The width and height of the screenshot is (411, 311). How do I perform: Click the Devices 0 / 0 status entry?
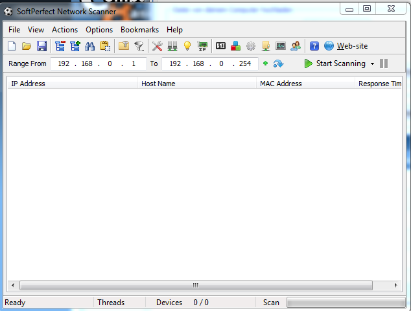(x=182, y=303)
